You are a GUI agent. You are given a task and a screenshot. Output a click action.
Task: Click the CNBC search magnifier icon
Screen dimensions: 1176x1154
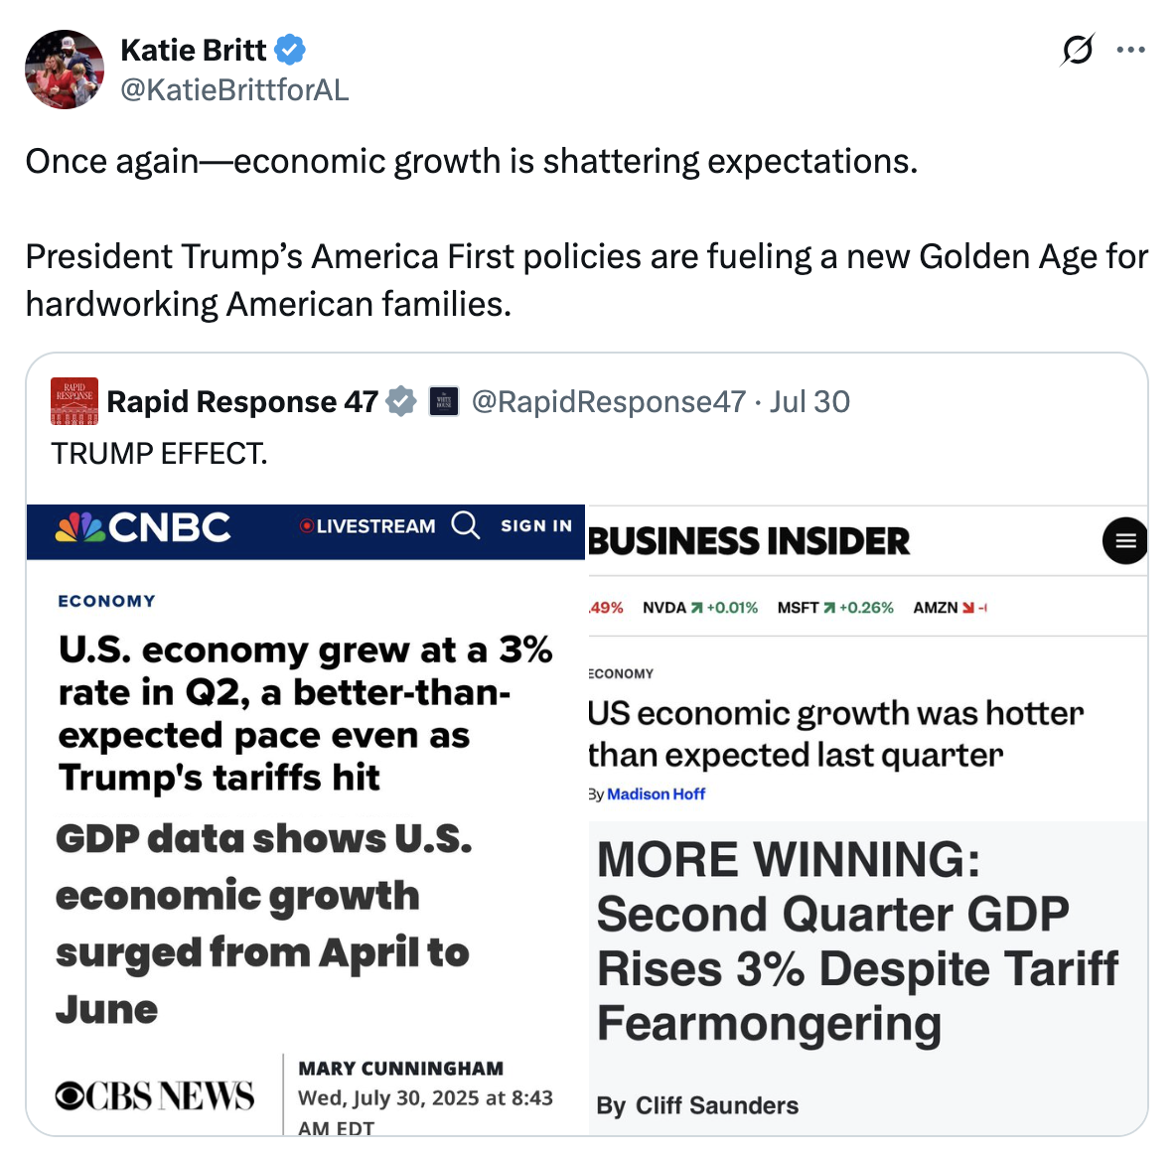[x=465, y=525]
